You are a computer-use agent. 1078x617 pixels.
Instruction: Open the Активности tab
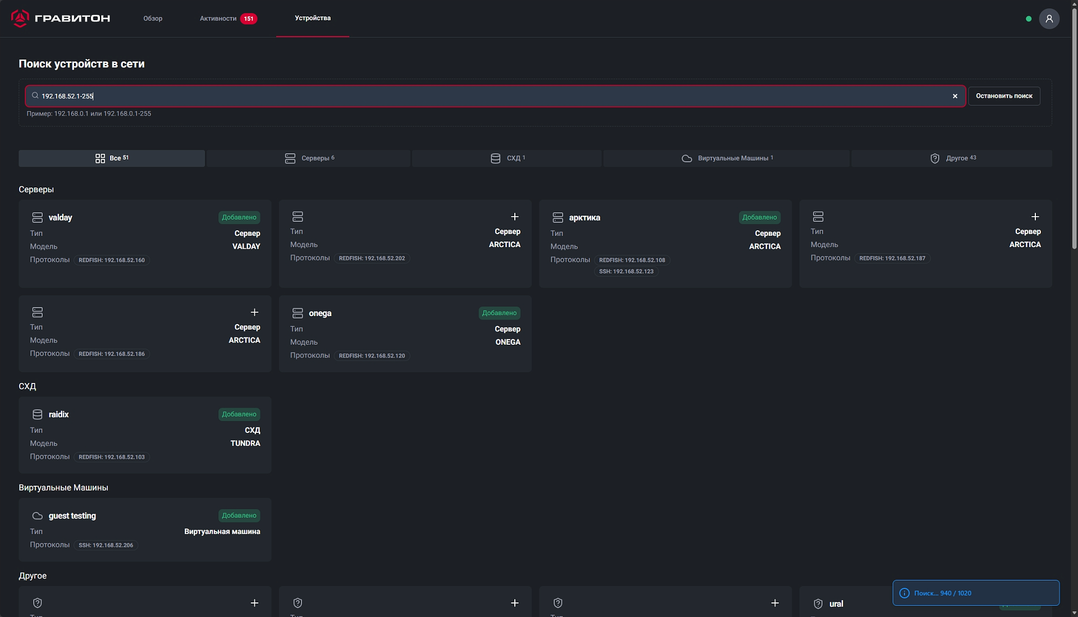click(218, 19)
